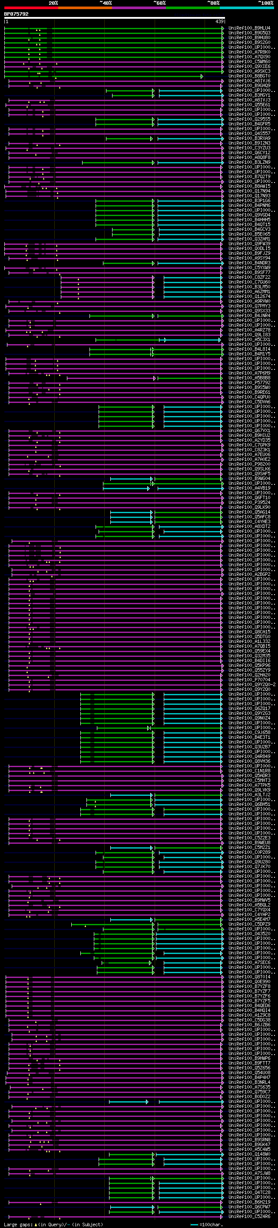
Task: Select hit UniRef100_A7QX90
Action: point(249,57)
